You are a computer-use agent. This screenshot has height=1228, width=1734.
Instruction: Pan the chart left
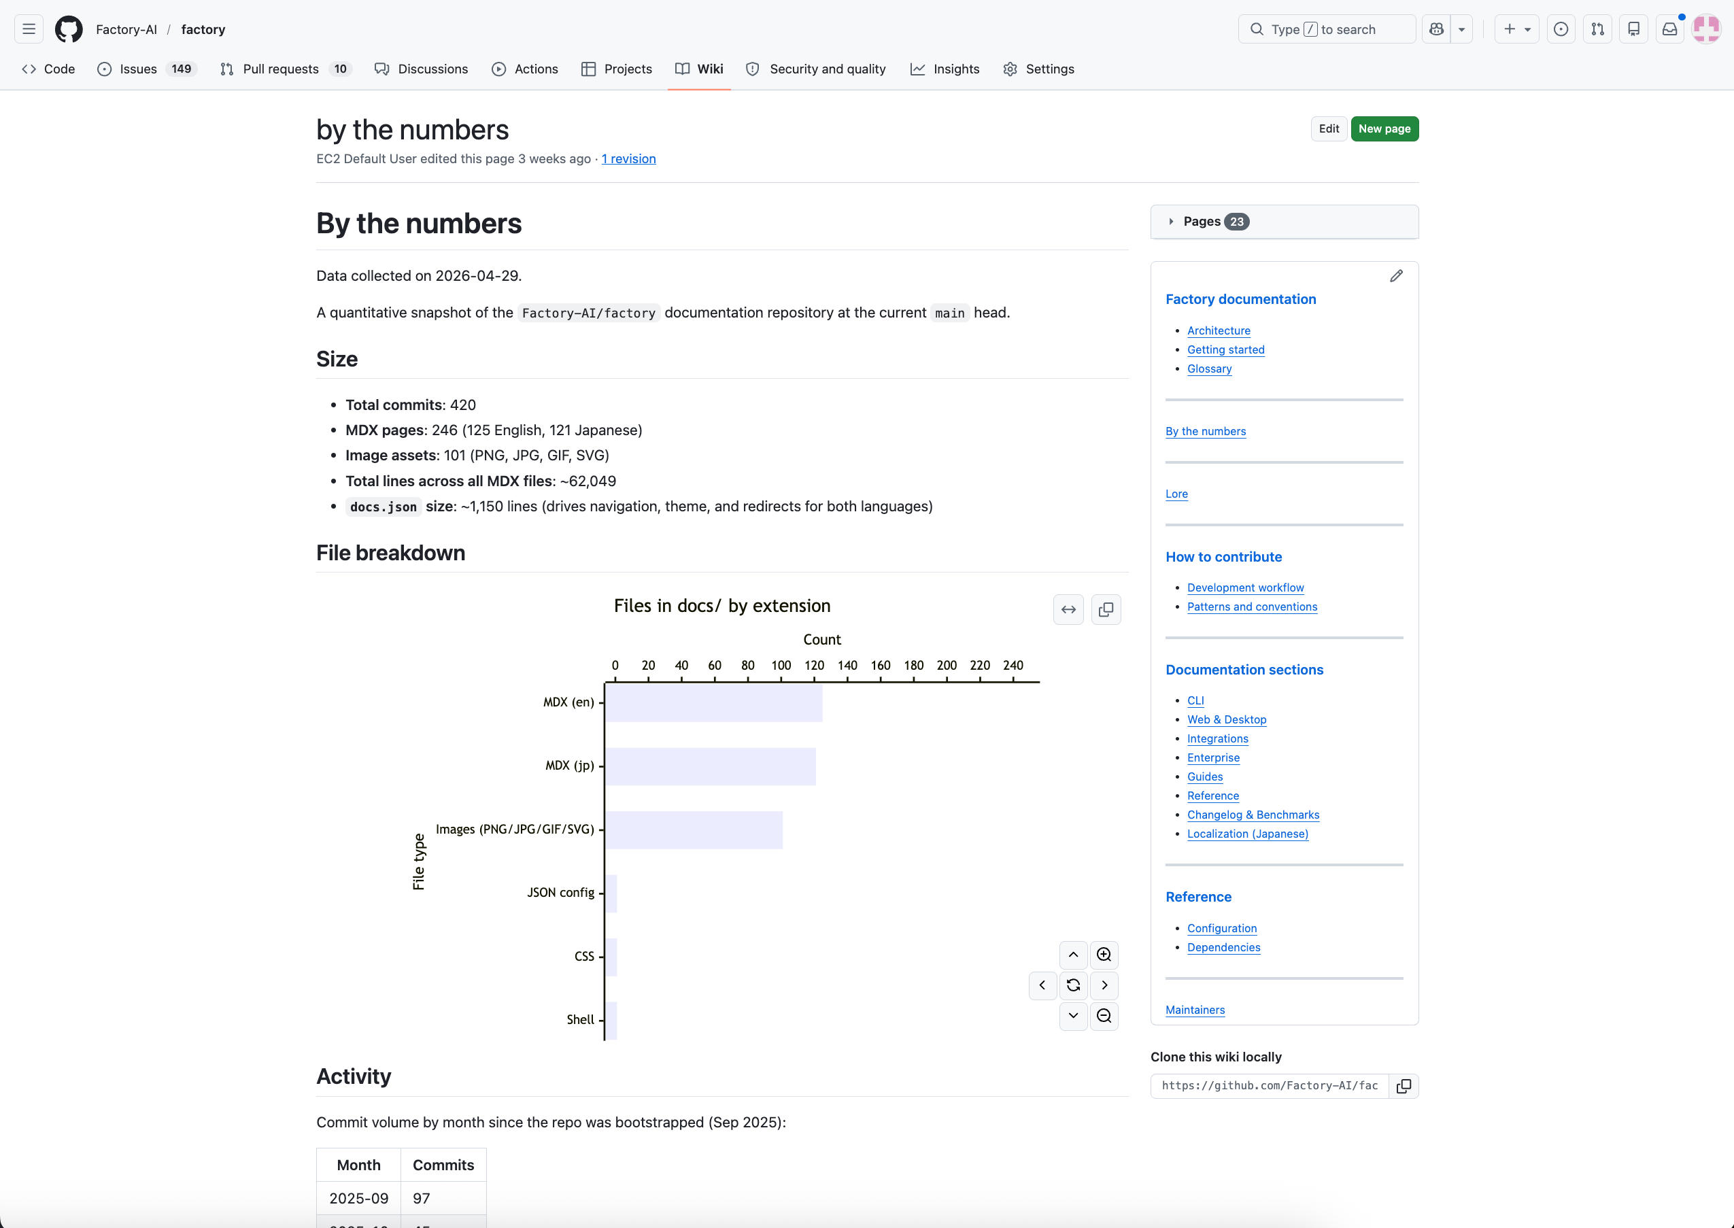pyautogui.click(x=1042, y=985)
